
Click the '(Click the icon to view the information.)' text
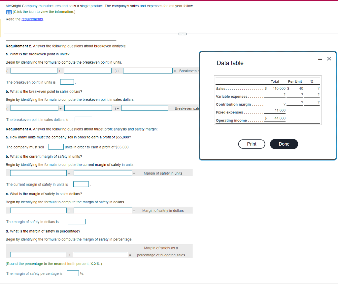pos(44,12)
